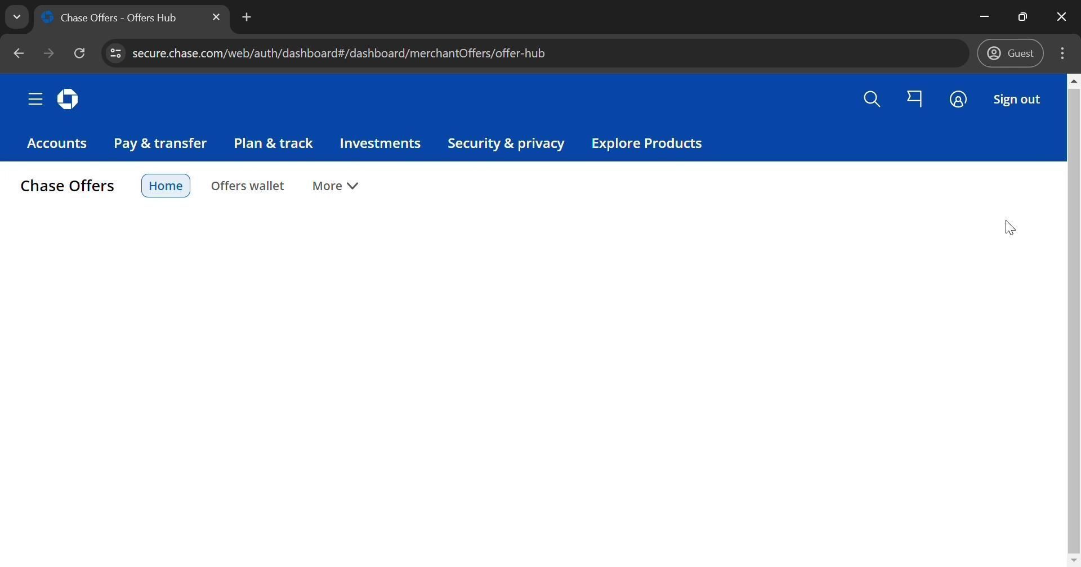
Task: Expand the More dropdown in Chase Offers
Action: click(x=335, y=186)
